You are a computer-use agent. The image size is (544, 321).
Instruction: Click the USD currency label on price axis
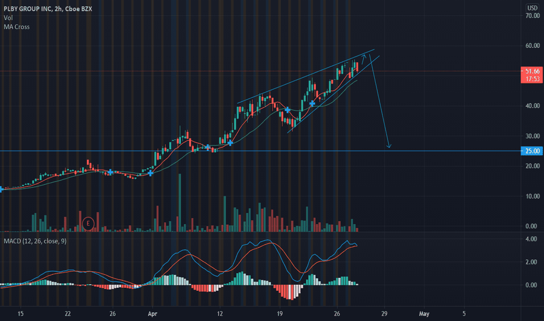point(532,8)
